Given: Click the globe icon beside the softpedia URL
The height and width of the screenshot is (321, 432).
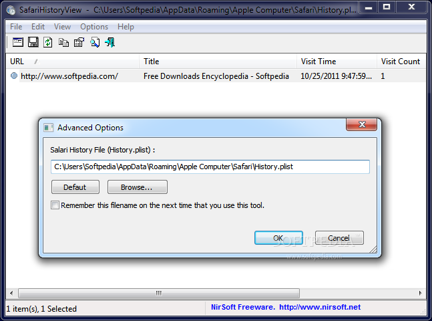Looking at the screenshot, I should click(x=14, y=76).
